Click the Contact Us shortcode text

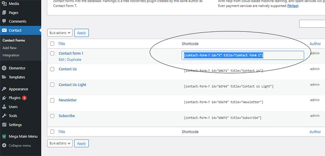coord(223,71)
